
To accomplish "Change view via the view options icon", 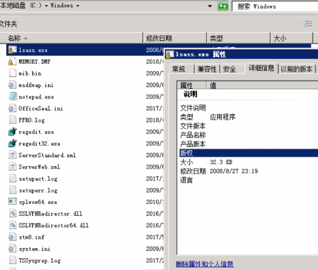I will [x=308, y=24].
